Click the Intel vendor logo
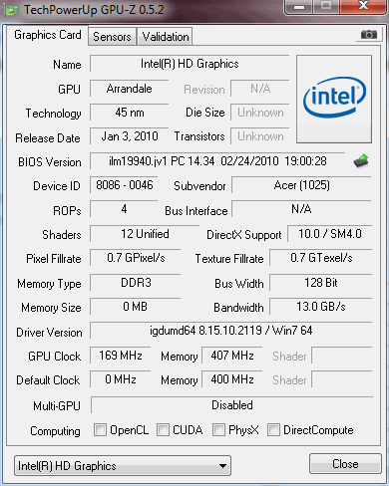This screenshot has height=486, width=389. (334, 99)
